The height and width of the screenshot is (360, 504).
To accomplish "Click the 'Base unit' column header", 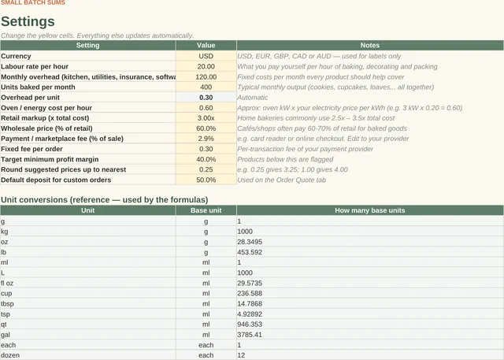I will 206,210.
